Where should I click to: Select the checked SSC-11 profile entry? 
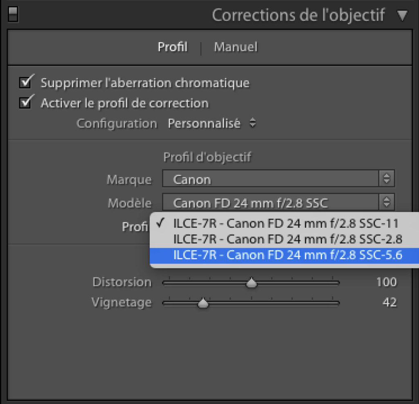(286, 223)
